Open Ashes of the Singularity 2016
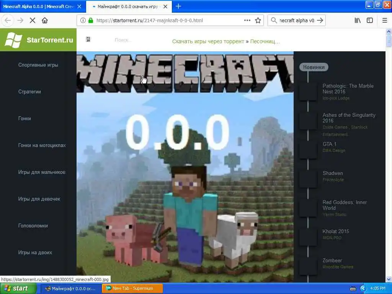 point(349,118)
